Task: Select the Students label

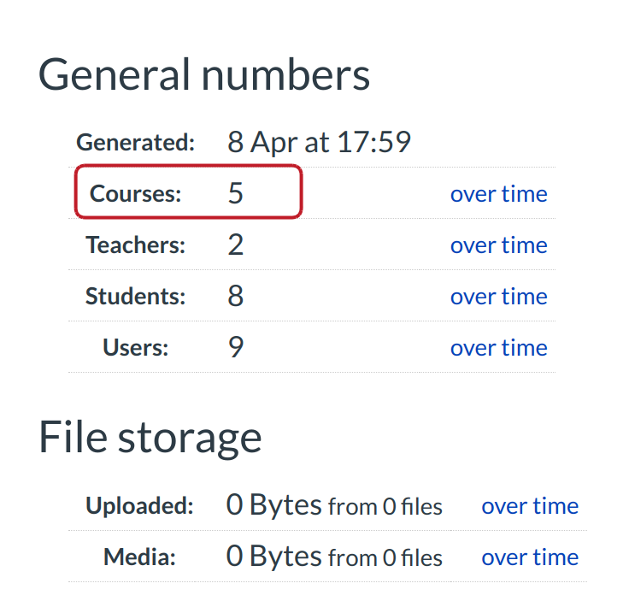Action: tap(136, 297)
